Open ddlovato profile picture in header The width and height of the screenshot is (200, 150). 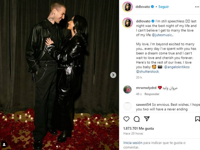[x=127, y=7]
